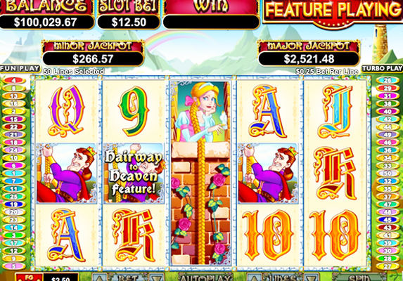Enable Autoplay at the bottom
Image resolution: width=403 pixels, height=281 pixels.
click(205, 277)
